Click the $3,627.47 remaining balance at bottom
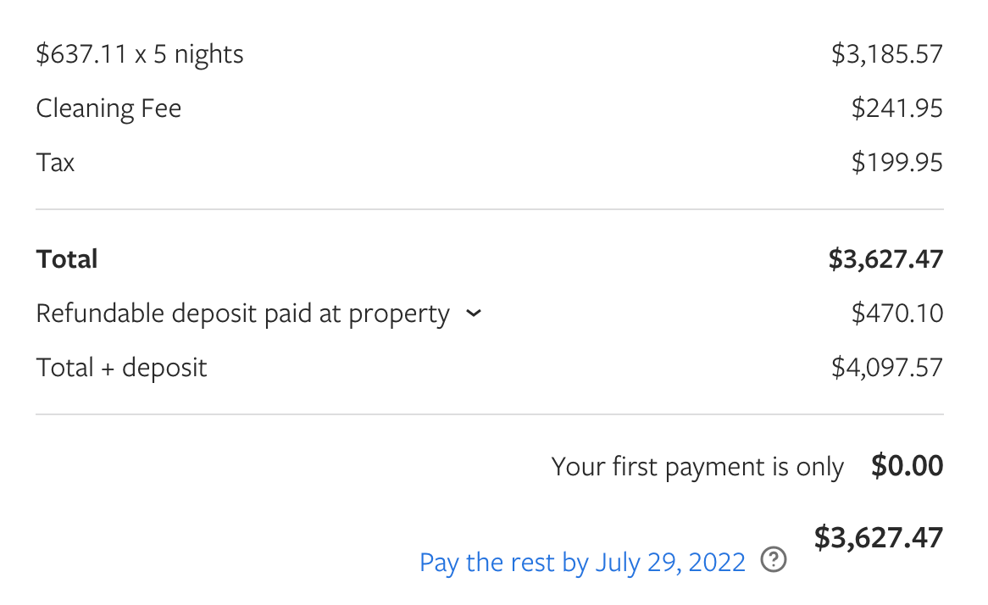 (878, 537)
